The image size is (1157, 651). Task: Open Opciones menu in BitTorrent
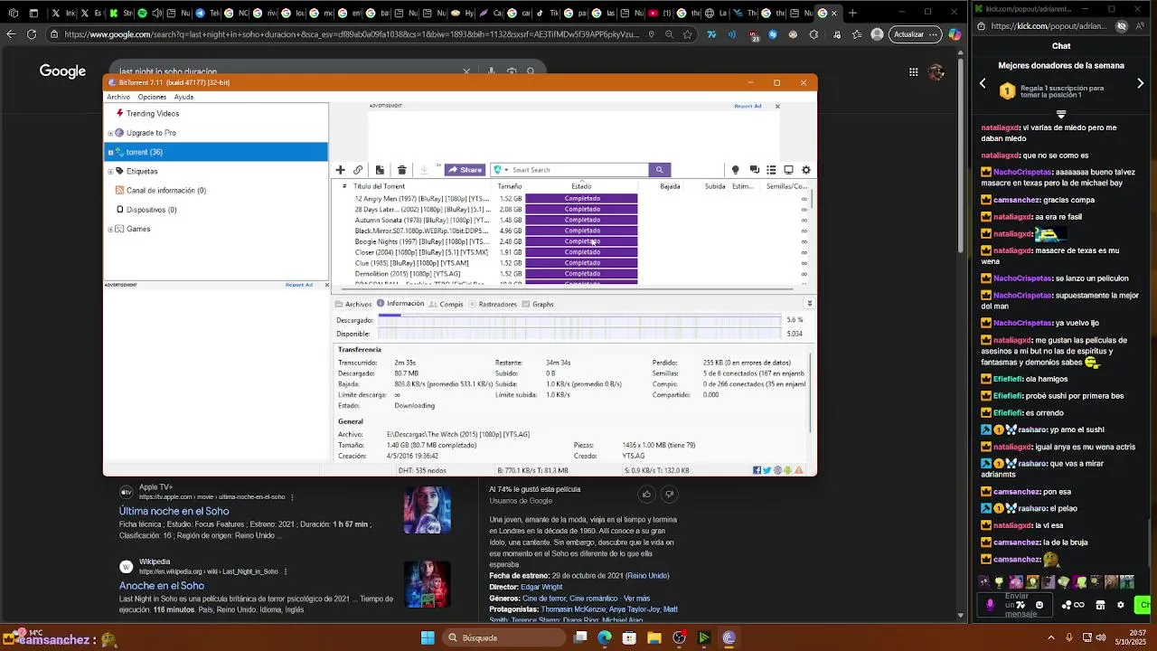(x=152, y=97)
